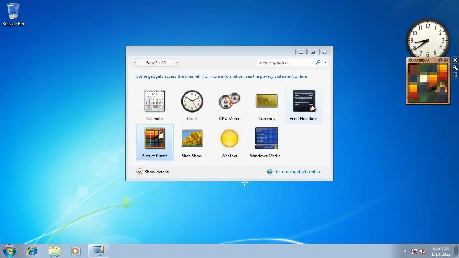Click the Picture Puzzle drag handle grip

455,75
